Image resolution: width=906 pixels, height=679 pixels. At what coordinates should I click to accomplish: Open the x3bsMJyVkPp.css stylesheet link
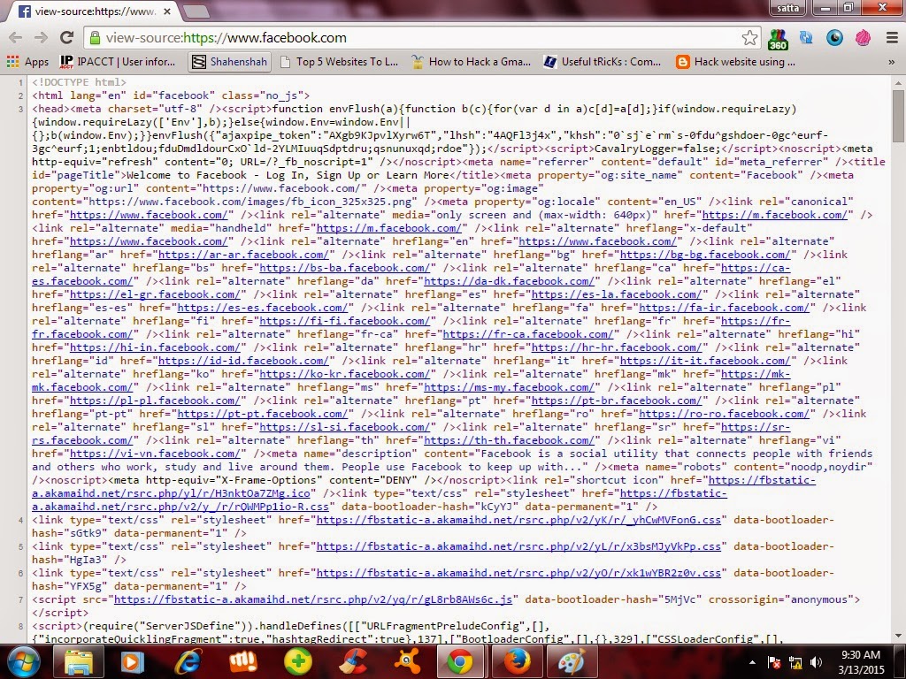click(x=518, y=546)
